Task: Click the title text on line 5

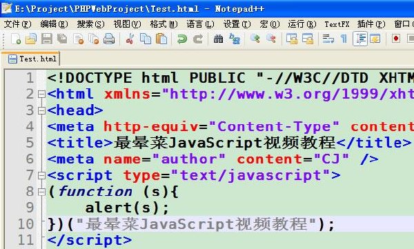Action: point(225,143)
